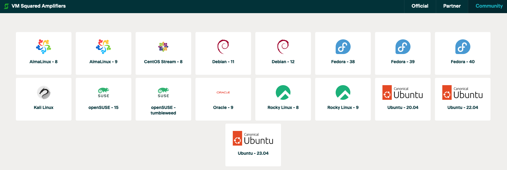Click the Fedora - 40 label
507x170 pixels.
[x=463, y=62]
